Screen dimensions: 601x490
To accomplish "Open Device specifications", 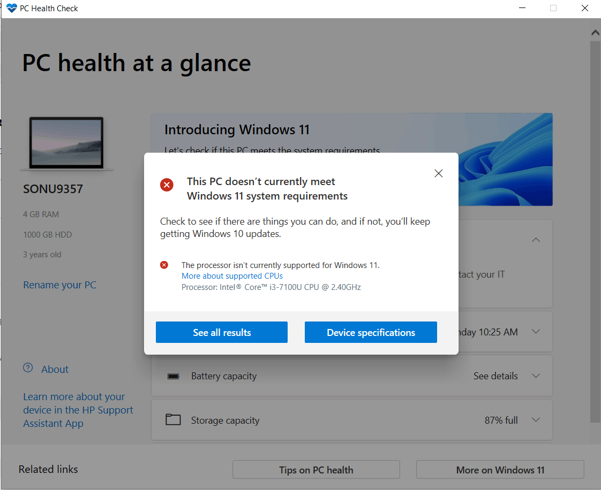I will click(x=371, y=332).
